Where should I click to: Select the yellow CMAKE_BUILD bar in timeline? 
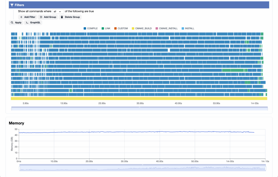tap(139, 98)
